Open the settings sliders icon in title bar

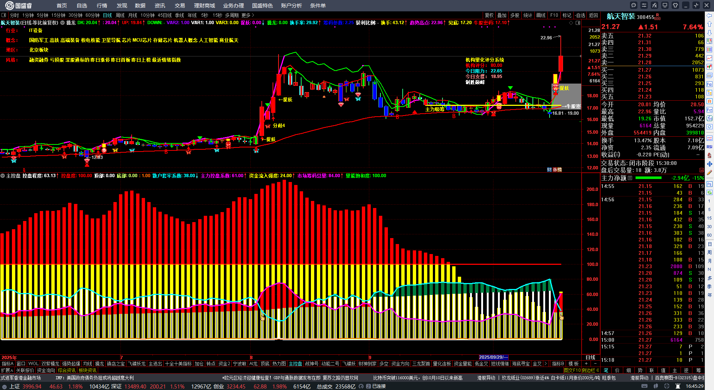click(644, 5)
